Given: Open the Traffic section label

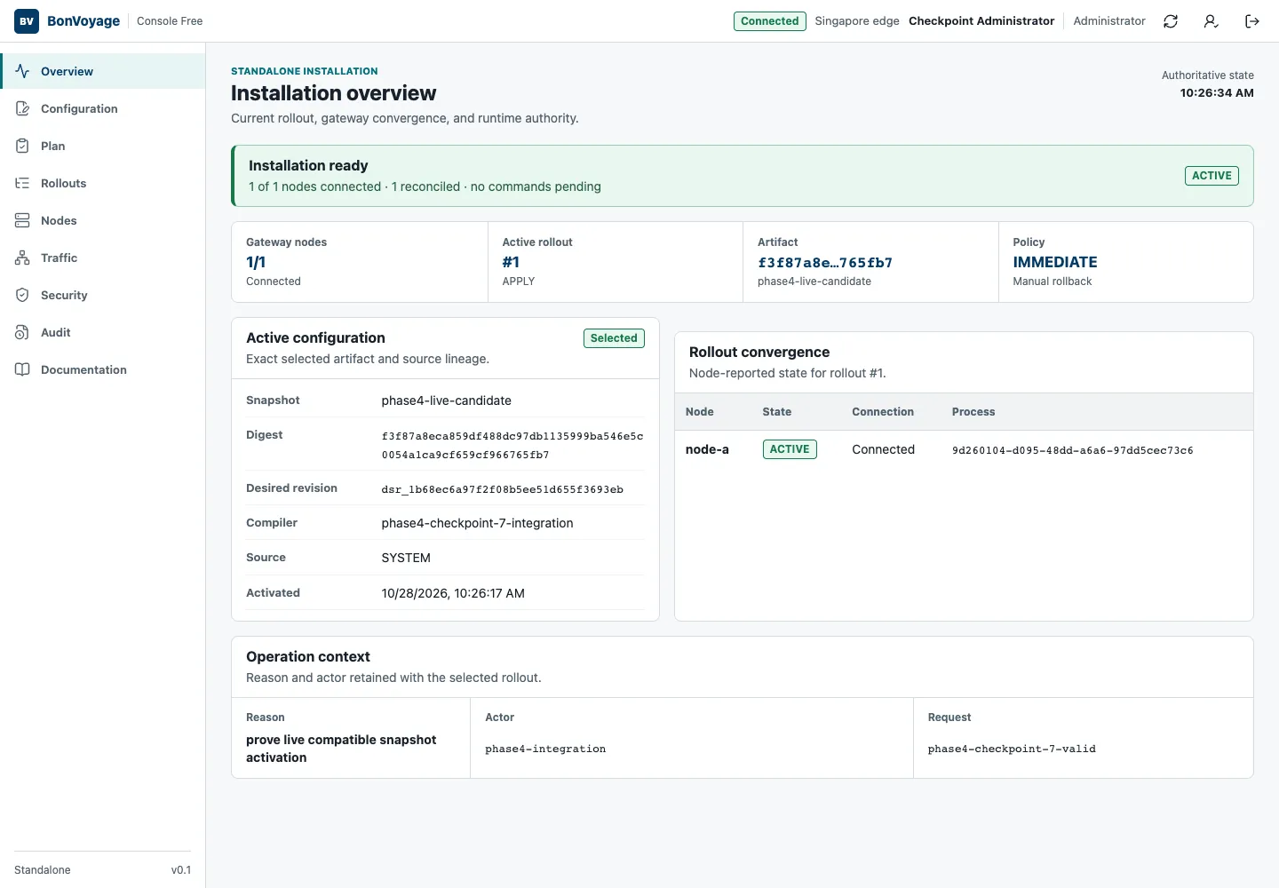Looking at the screenshot, I should pos(59,258).
